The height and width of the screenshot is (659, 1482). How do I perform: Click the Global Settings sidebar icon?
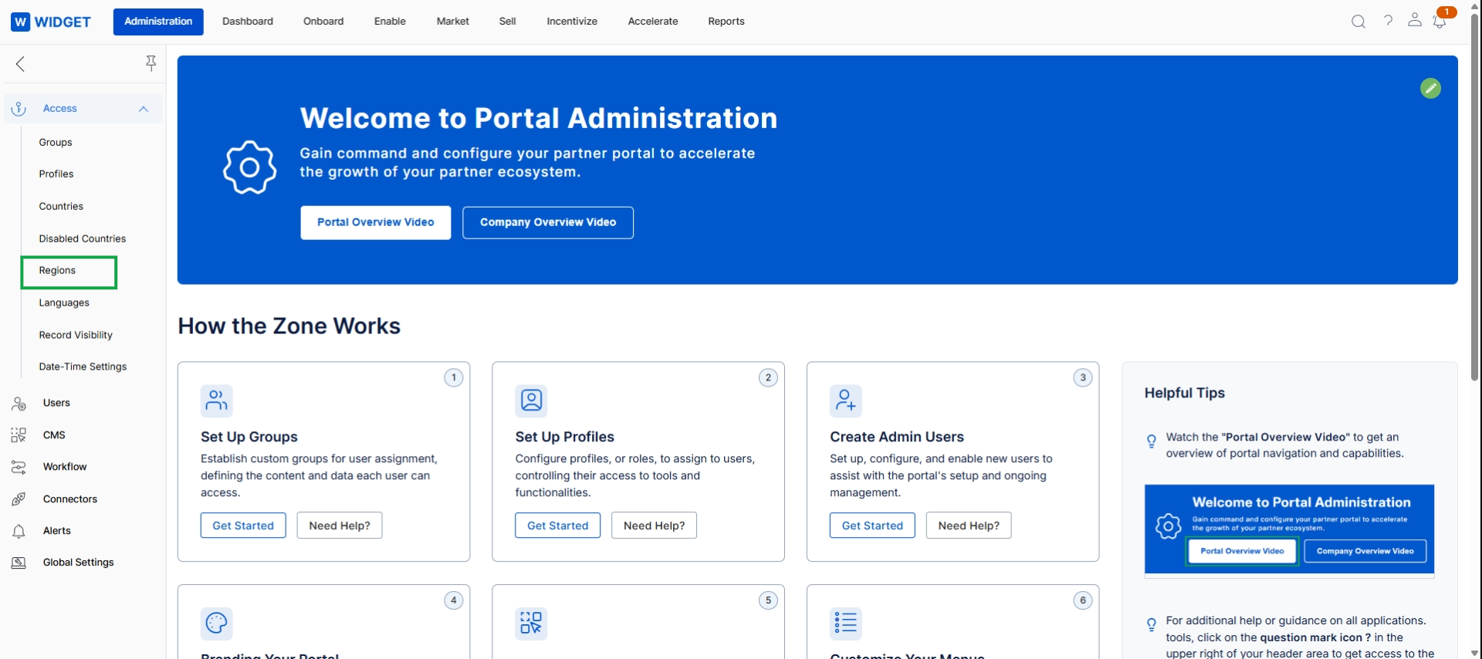point(19,563)
